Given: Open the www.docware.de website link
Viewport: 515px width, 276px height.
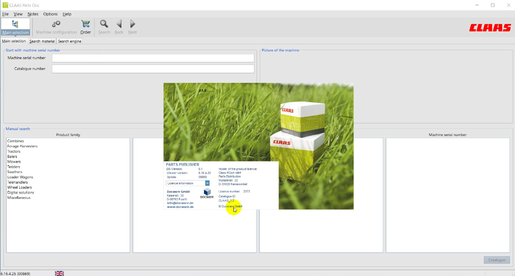Looking at the screenshot, I should 180,207.
